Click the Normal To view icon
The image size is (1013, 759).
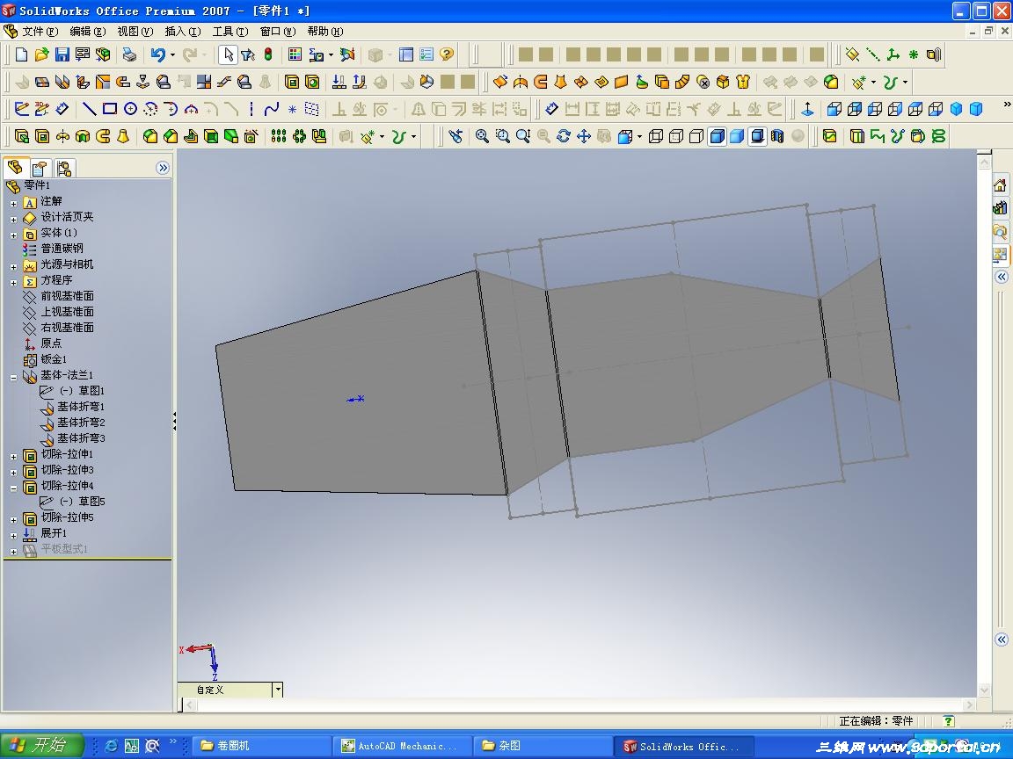pyautogui.click(x=807, y=109)
